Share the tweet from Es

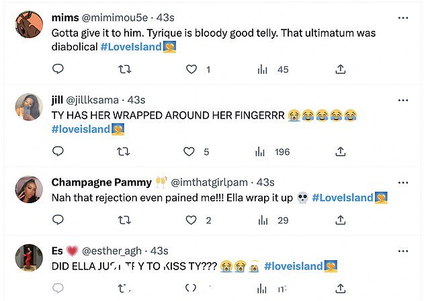tap(340, 288)
